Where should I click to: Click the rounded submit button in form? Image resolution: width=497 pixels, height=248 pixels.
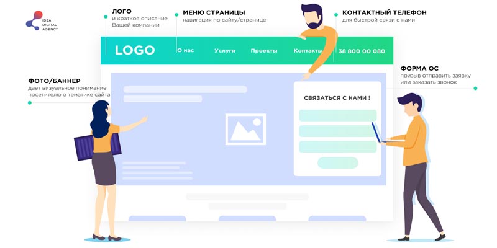click(x=338, y=162)
